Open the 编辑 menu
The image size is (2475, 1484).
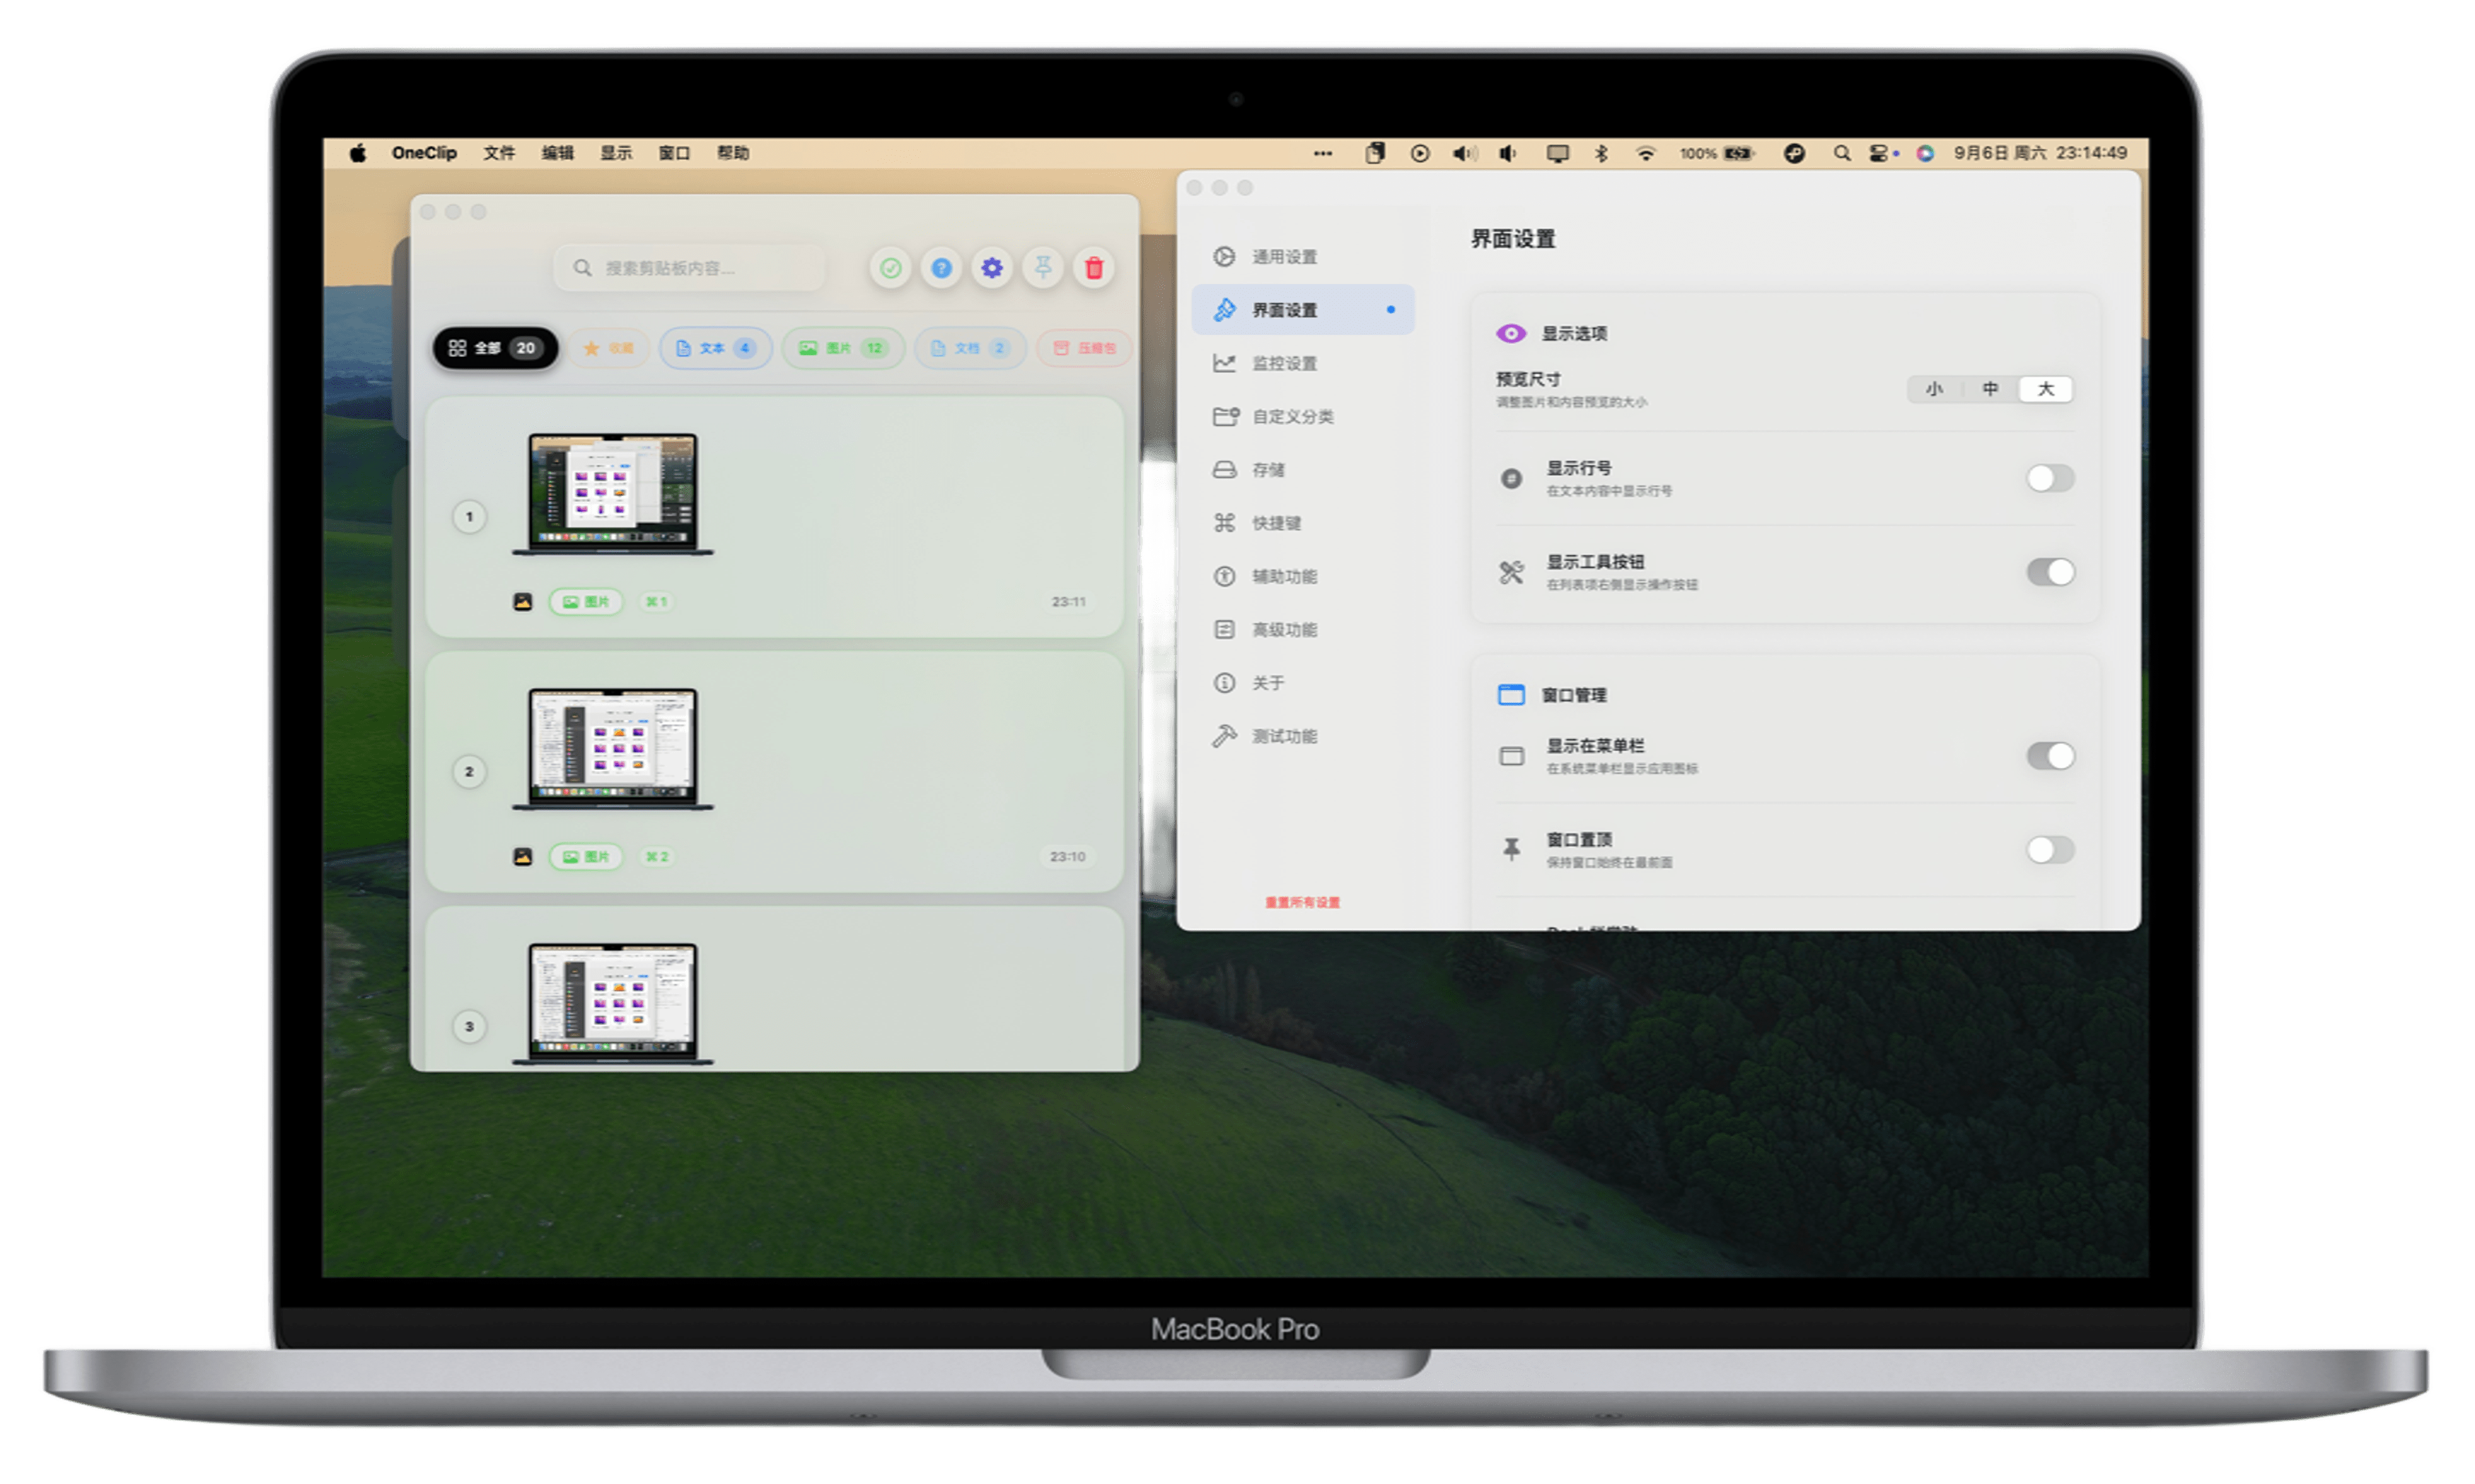[x=557, y=153]
